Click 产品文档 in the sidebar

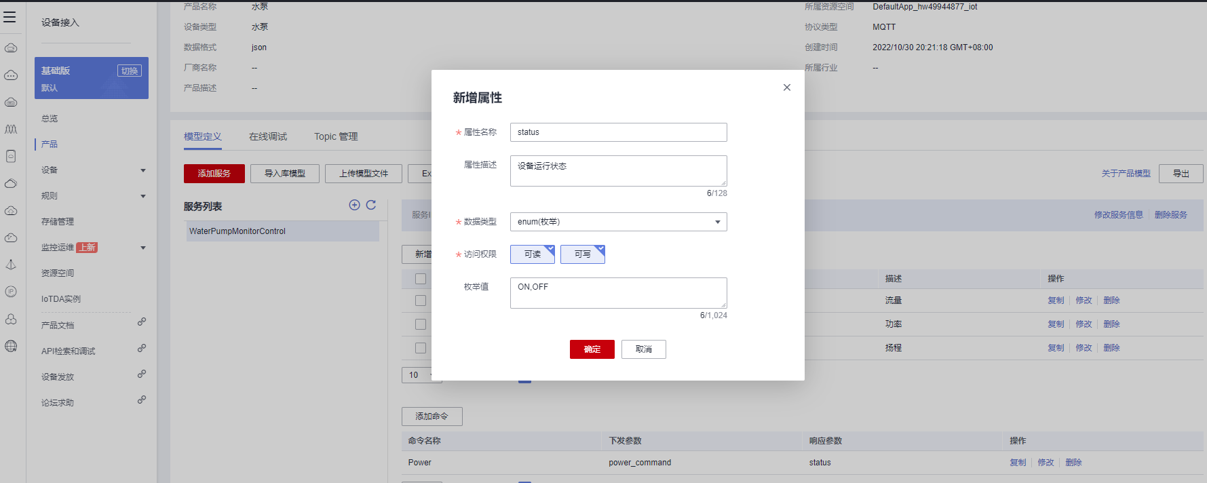click(x=58, y=326)
